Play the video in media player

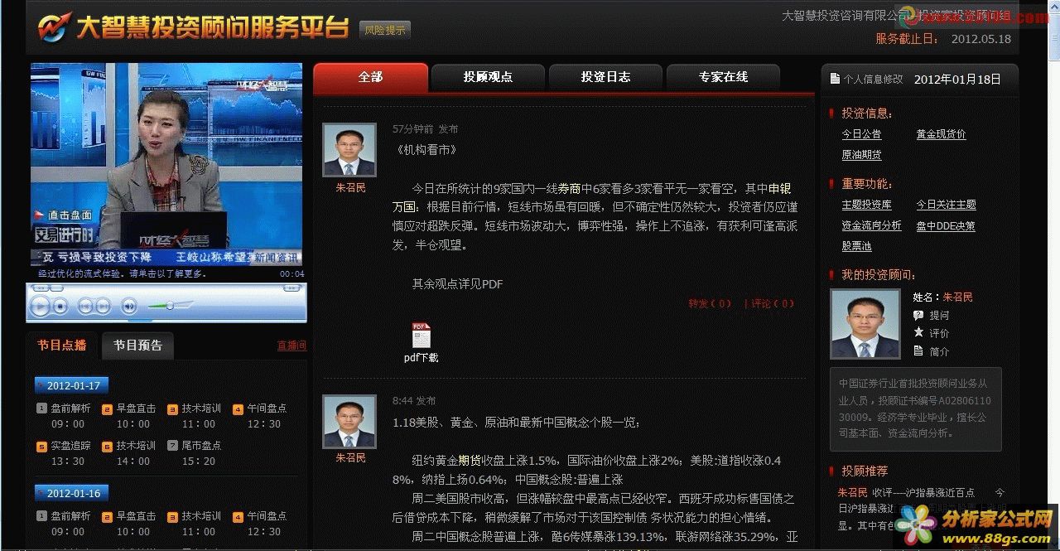point(40,307)
